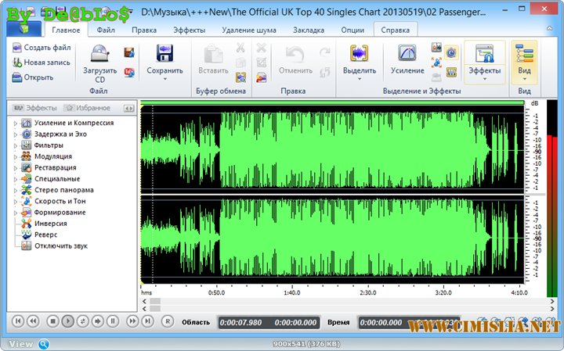564x351 pixels.
Task: Open the Опции ribbon tab
Action: [352, 30]
